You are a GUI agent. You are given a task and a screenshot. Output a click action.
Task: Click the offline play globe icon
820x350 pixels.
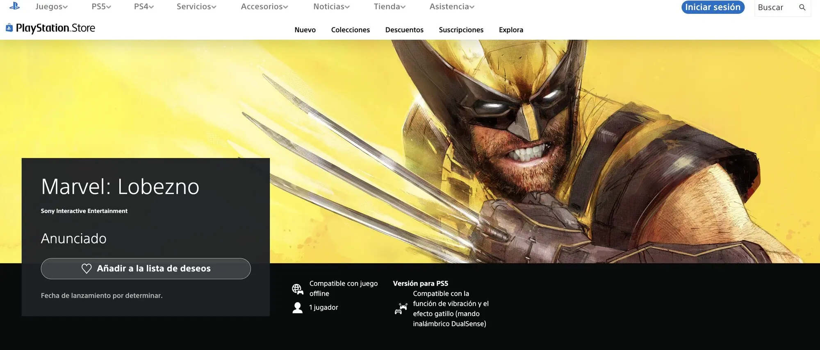[x=298, y=289]
